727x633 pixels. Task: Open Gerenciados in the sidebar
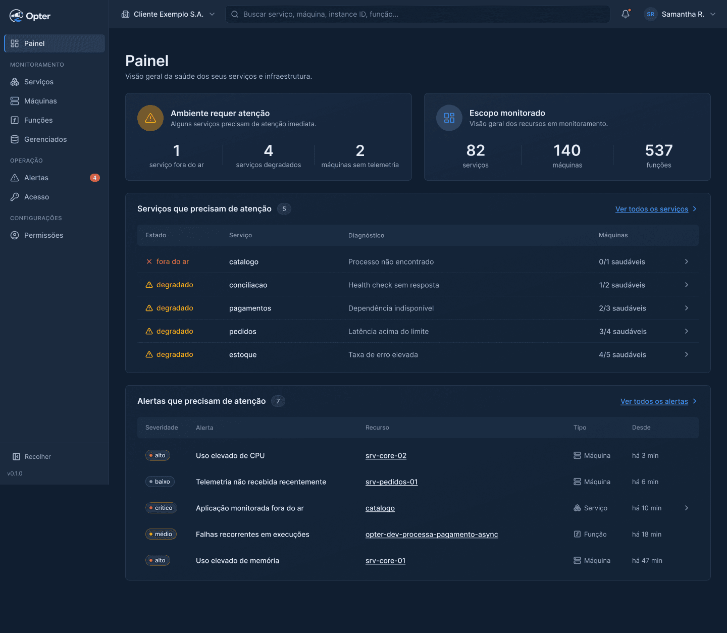click(x=55, y=139)
